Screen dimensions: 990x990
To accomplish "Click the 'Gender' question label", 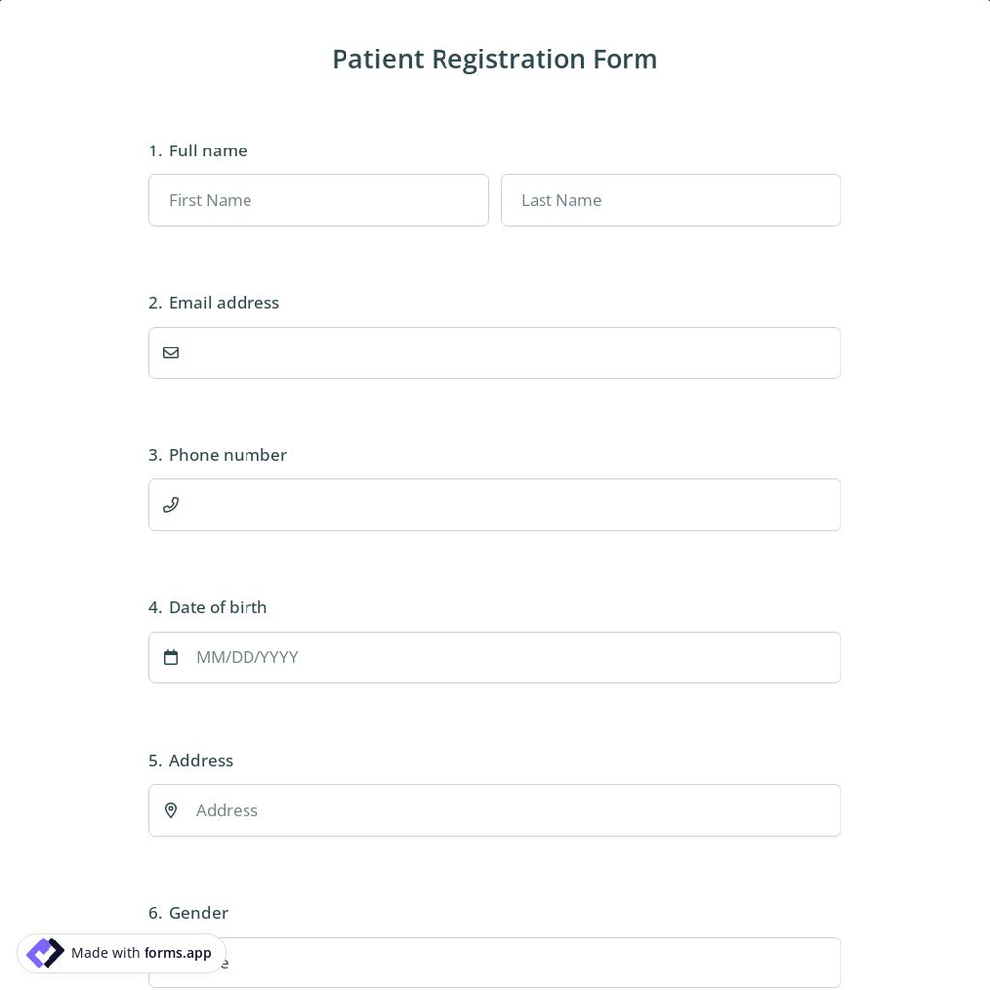I will tap(198, 912).
